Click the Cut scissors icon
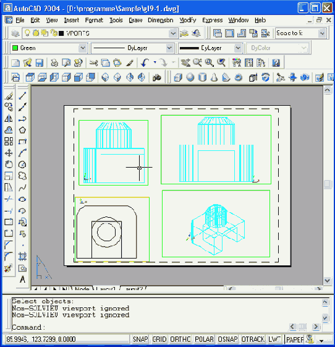The width and height of the screenshot is (335, 347). (x=93, y=63)
